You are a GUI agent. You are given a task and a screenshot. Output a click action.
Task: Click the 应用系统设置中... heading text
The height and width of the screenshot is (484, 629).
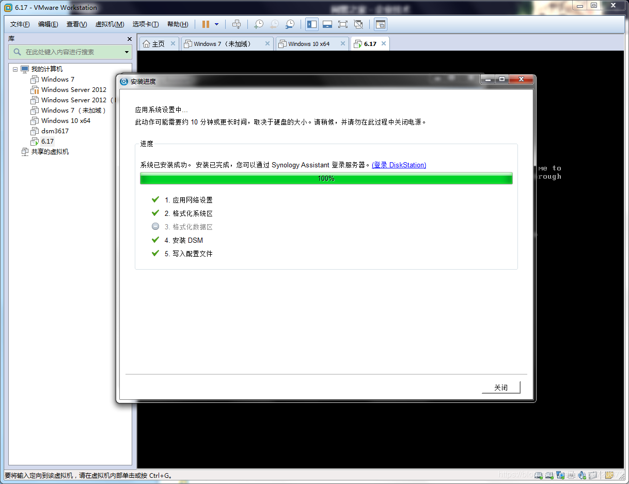(x=162, y=110)
